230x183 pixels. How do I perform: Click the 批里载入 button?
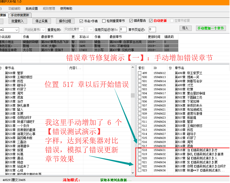[17, 21]
